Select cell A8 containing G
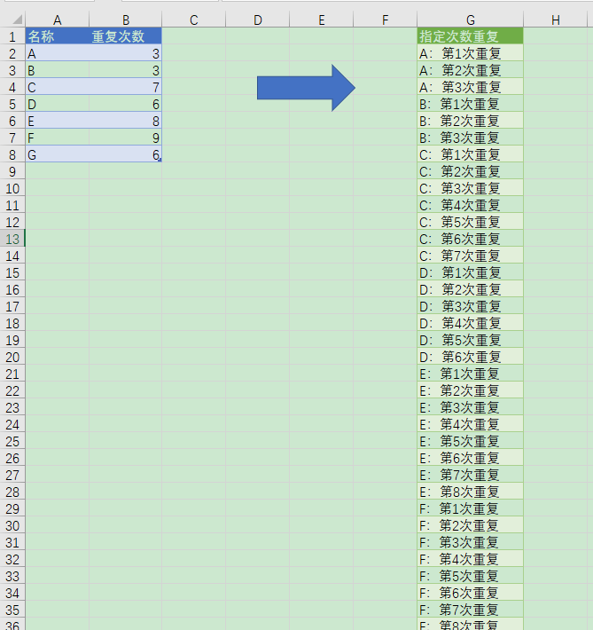The height and width of the screenshot is (630, 593). pos(58,154)
